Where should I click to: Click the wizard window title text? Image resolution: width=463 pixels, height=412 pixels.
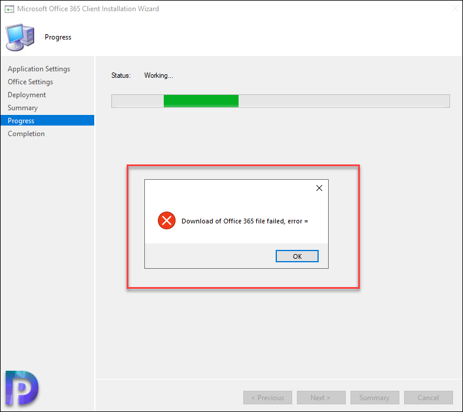[88, 9]
